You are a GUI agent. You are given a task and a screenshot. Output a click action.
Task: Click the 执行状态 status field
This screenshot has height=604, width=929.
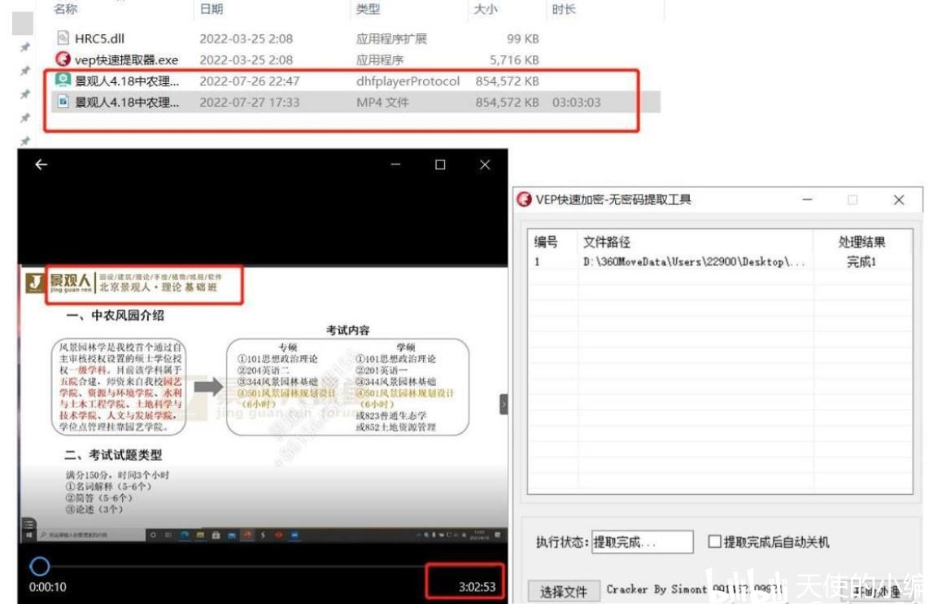tap(642, 542)
